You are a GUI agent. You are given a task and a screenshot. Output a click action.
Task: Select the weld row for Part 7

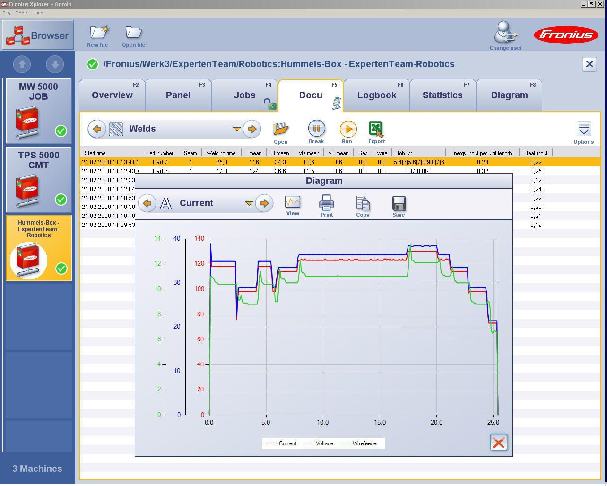point(340,162)
